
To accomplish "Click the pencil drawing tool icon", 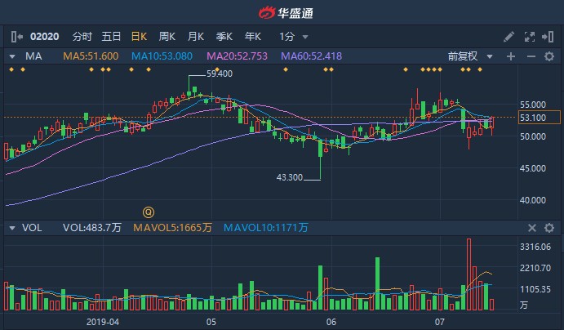I will tap(508, 37).
